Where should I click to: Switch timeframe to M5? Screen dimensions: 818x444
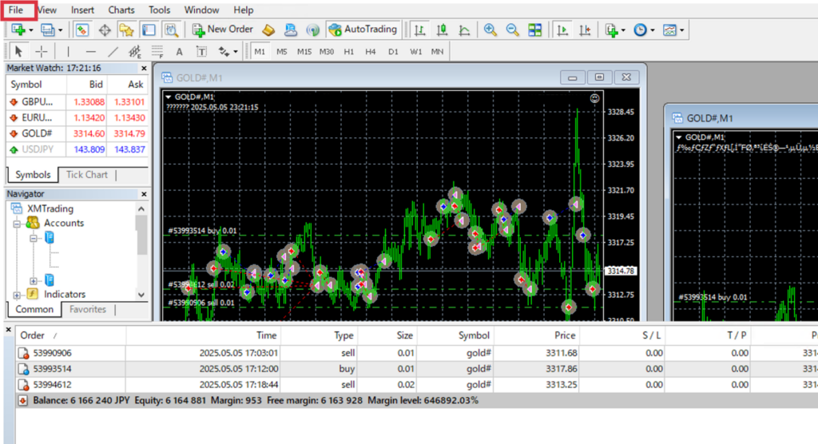pyautogui.click(x=282, y=52)
